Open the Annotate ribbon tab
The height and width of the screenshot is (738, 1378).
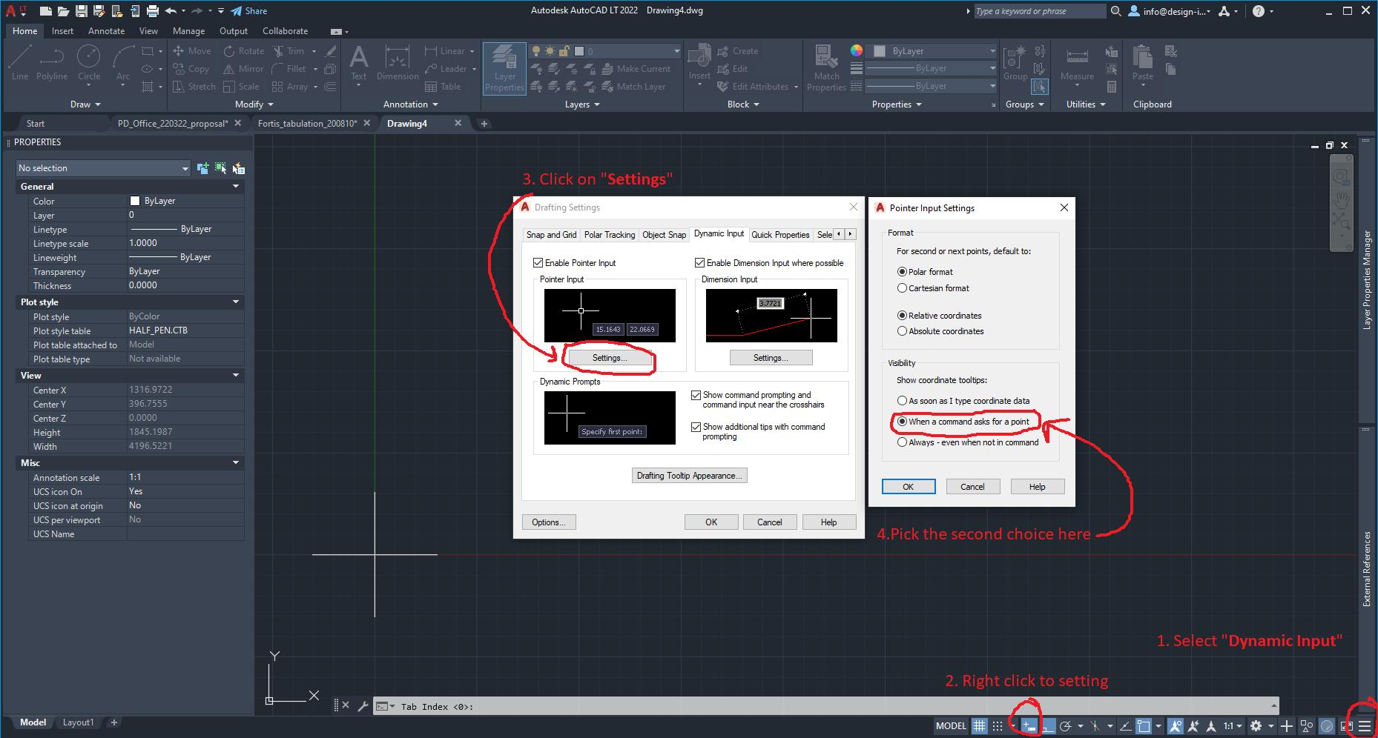click(x=106, y=31)
